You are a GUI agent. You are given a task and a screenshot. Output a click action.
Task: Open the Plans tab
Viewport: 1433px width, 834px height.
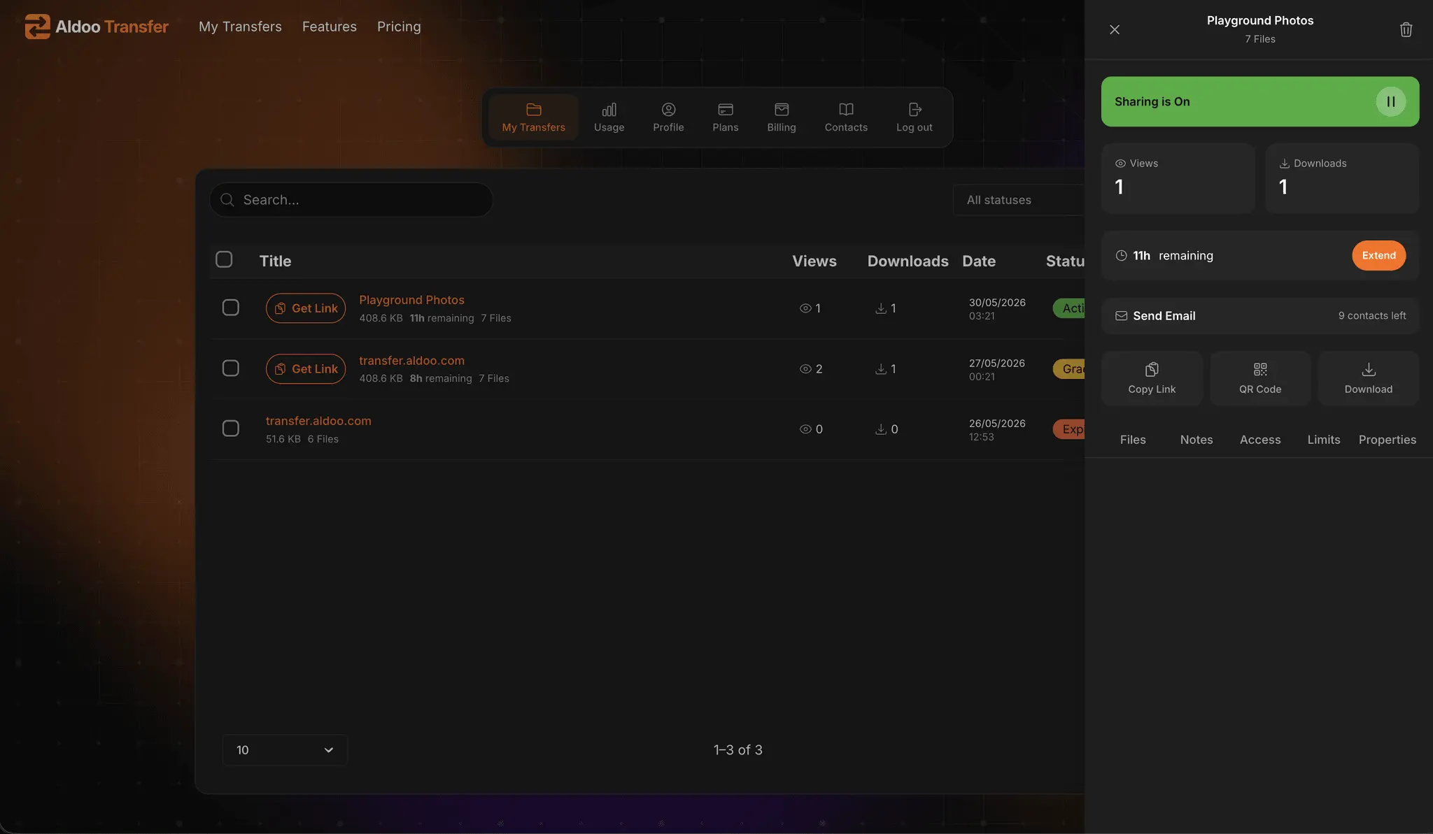tap(725, 117)
